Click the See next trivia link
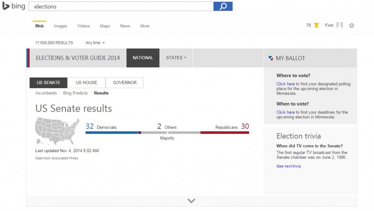 [289, 166]
